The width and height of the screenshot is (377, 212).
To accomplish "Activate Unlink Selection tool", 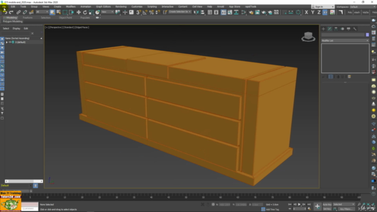I will 25,12.
